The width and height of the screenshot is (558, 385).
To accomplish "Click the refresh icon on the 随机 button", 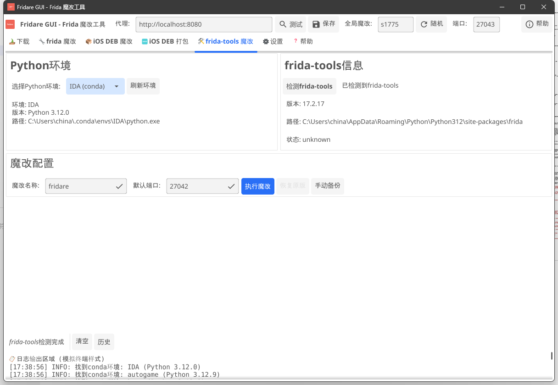I will click(x=424, y=24).
